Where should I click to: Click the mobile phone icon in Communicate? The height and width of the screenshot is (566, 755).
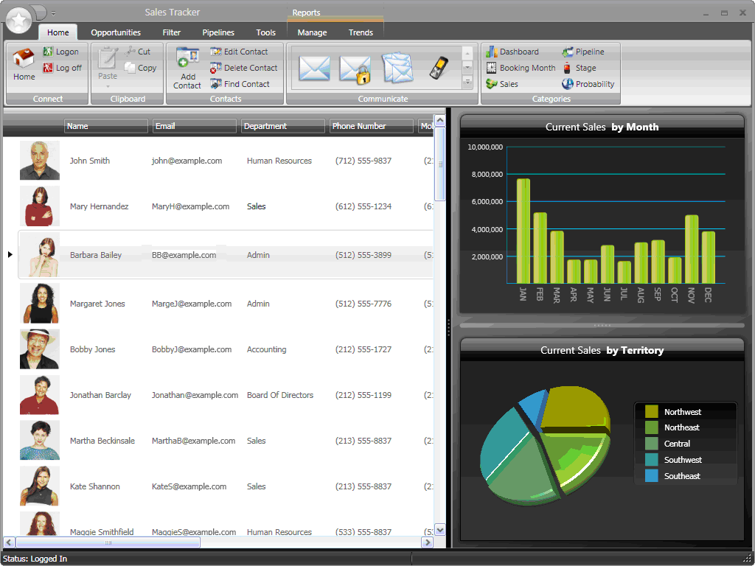coord(439,68)
